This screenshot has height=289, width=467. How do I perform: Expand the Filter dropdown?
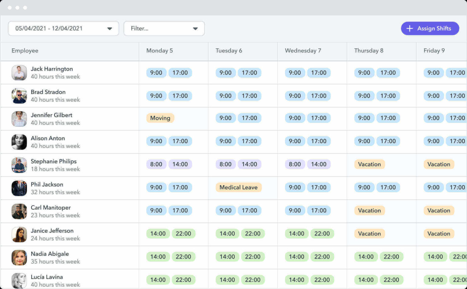164,28
